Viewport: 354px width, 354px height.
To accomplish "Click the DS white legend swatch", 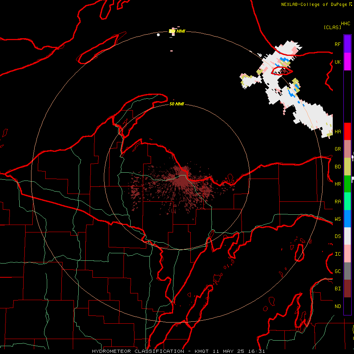I will click(347, 236).
